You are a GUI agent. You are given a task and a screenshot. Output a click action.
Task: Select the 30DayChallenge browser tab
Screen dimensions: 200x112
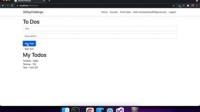point(30,1)
